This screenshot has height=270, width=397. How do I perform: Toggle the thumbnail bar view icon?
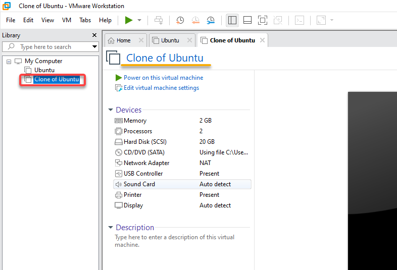(x=247, y=20)
